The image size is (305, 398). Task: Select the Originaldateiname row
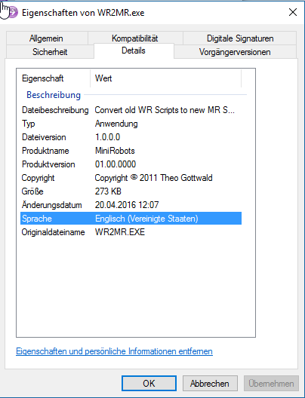coord(131,232)
